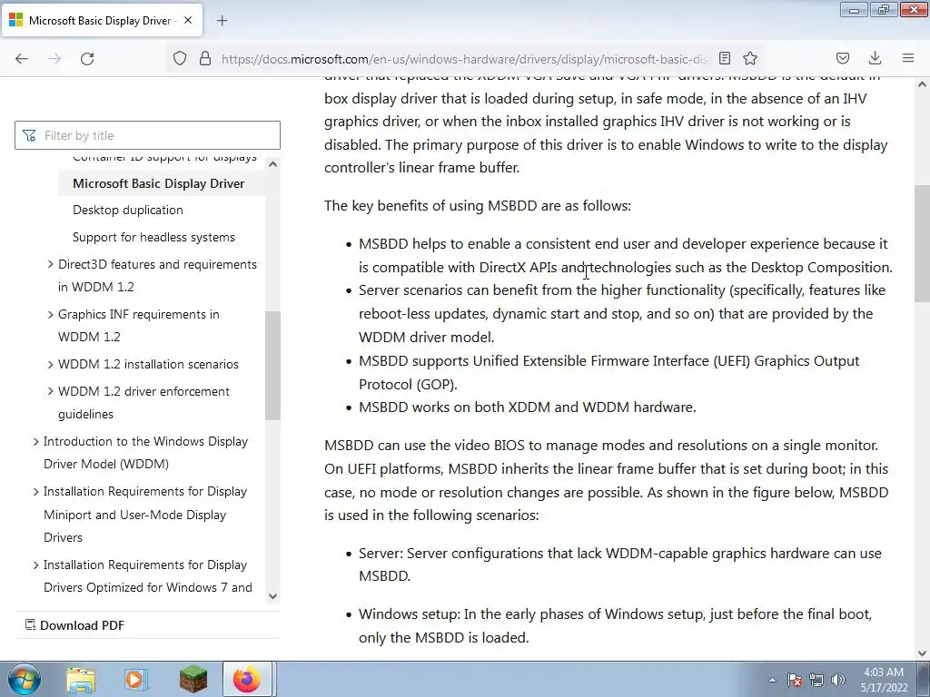
Task: Expand Direct3D features and requirements
Action: [51, 264]
